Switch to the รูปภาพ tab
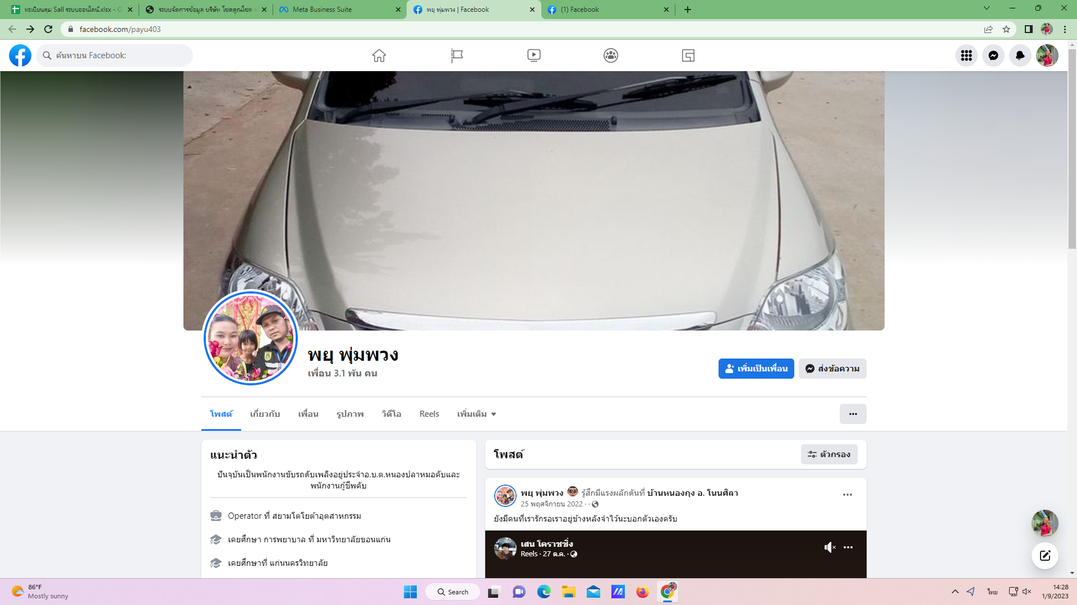The width and height of the screenshot is (1077, 605). coord(350,414)
